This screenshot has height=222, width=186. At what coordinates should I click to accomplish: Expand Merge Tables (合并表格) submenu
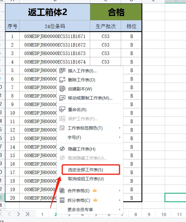(x=90, y=191)
